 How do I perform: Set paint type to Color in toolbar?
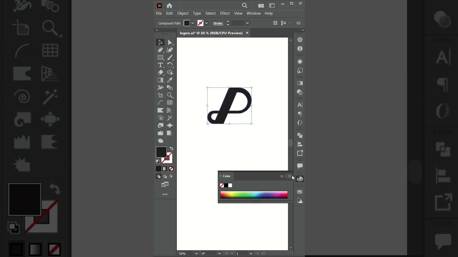click(x=159, y=169)
